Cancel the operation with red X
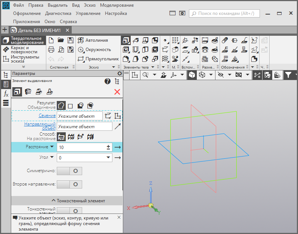 coord(117,92)
